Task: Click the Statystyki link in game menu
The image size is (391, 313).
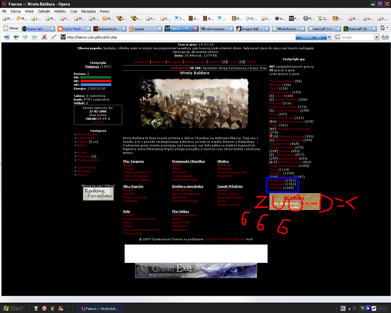Action: point(142,62)
